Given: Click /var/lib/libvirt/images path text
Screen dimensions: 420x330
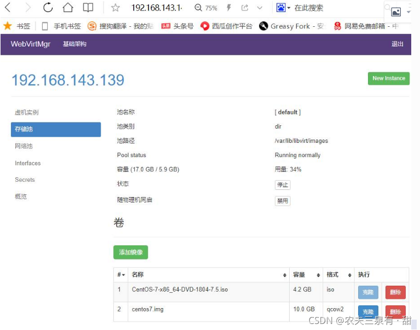Looking at the screenshot, I should click(301, 141).
